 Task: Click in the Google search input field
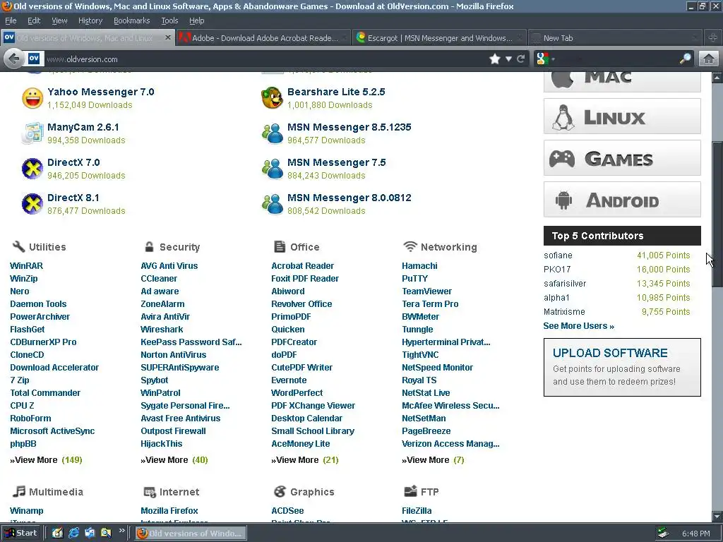point(617,59)
